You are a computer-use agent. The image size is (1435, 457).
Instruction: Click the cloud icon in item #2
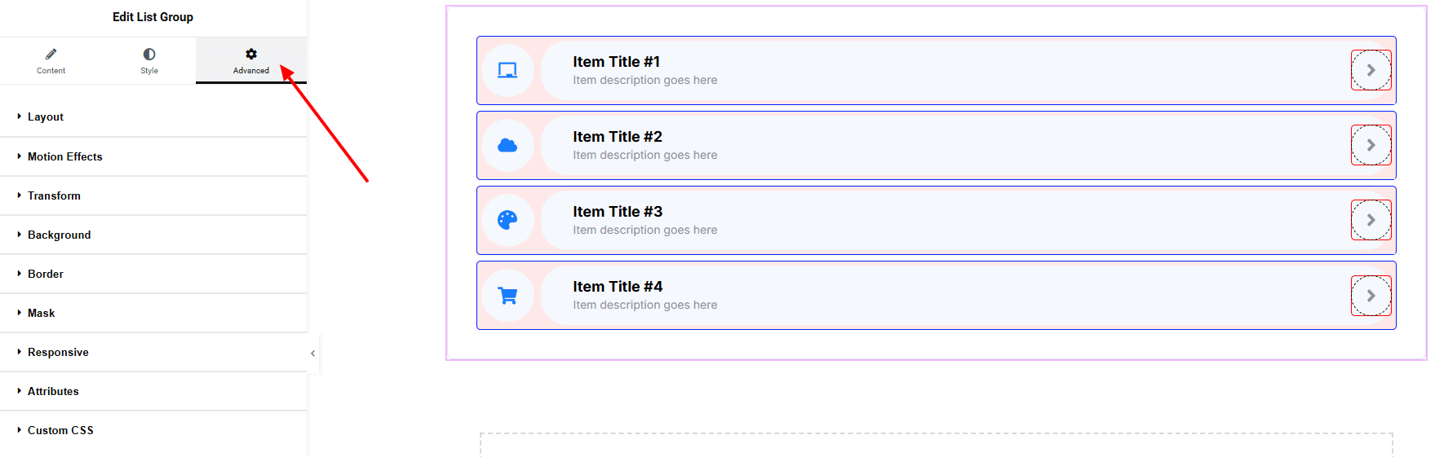(x=507, y=146)
